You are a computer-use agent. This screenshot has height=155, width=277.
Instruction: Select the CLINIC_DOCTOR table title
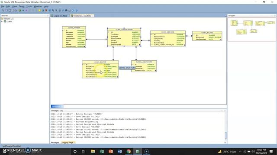pyautogui.click(x=100, y=62)
